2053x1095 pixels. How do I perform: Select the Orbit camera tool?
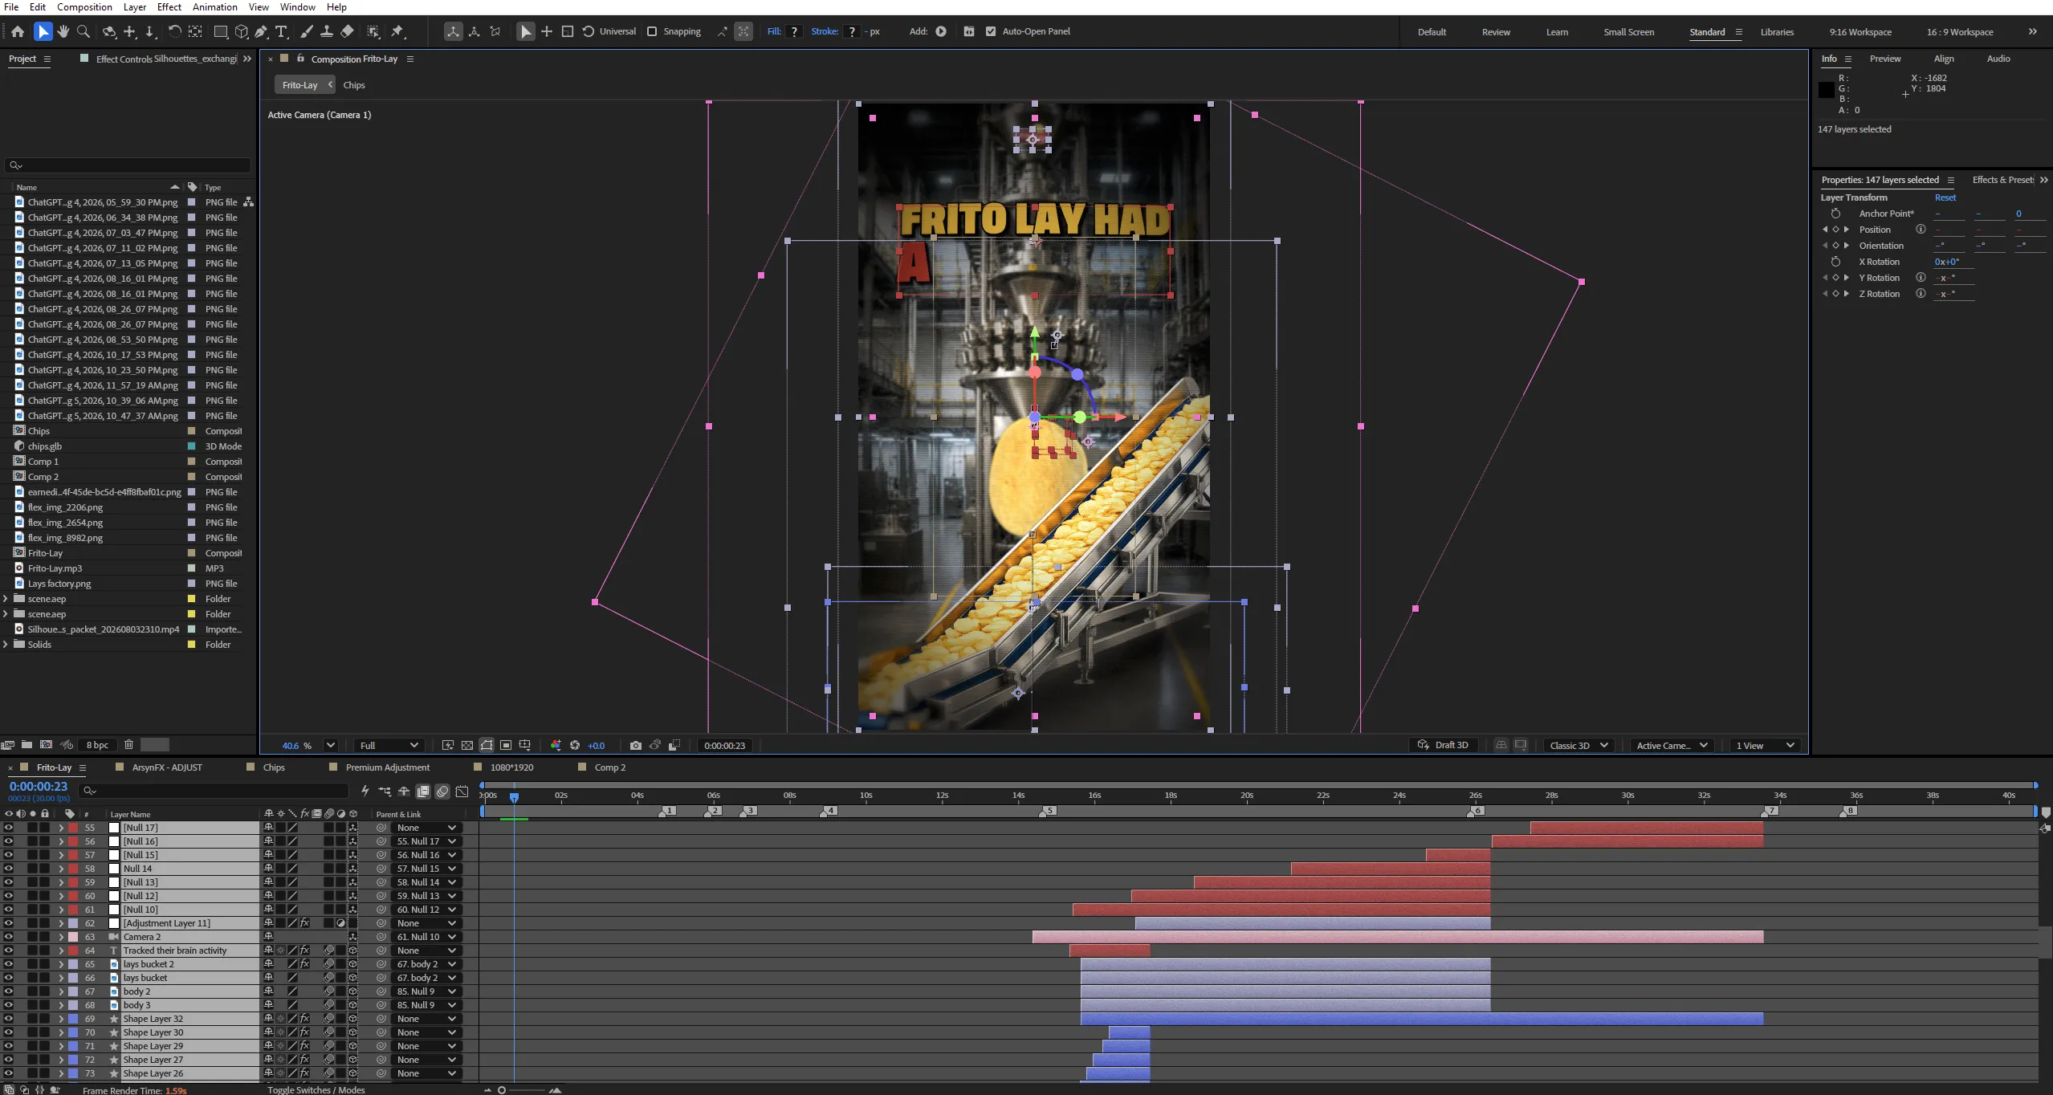pos(109,31)
